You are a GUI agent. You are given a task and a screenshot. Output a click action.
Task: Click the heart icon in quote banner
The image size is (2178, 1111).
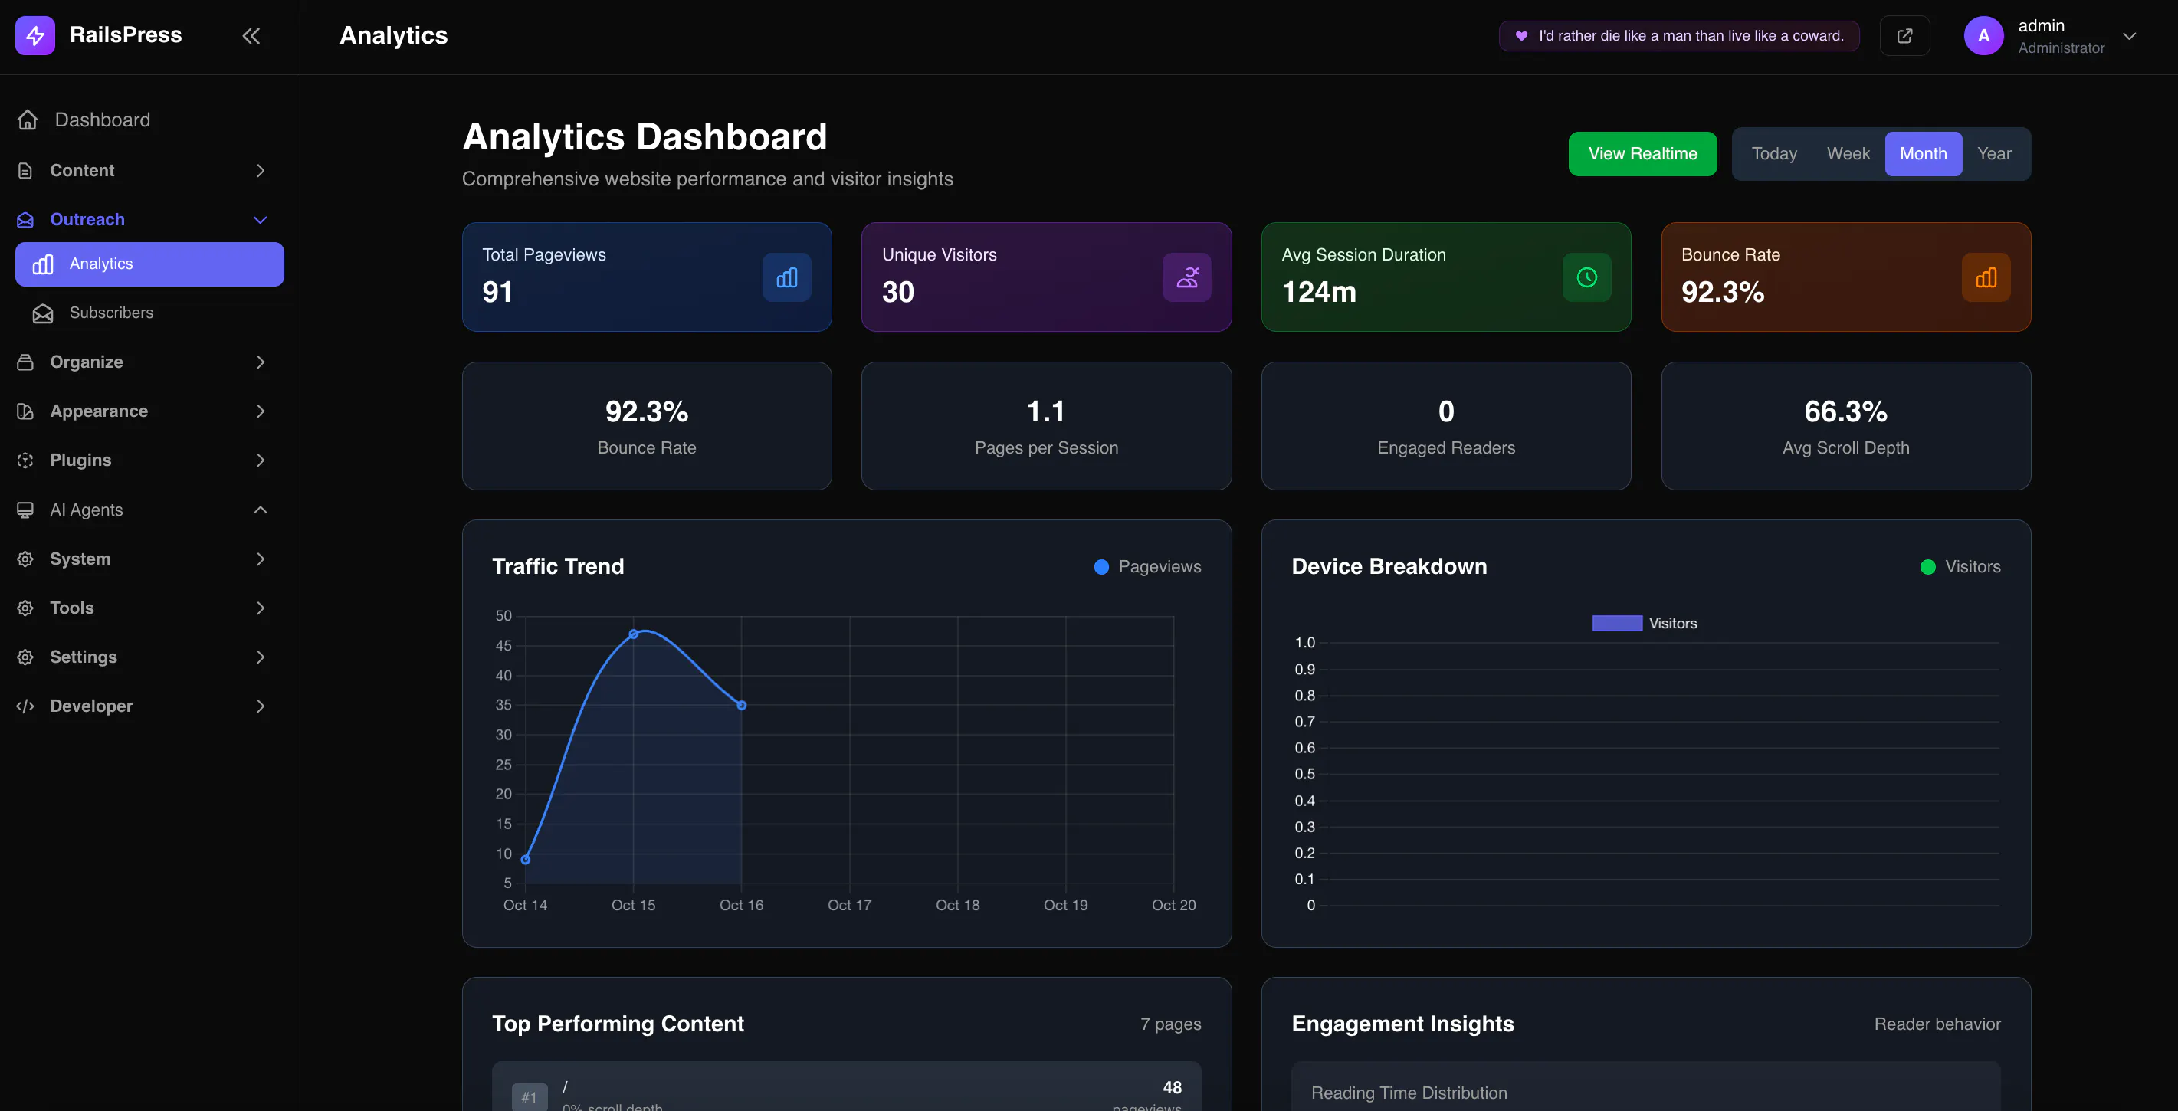tap(1521, 35)
